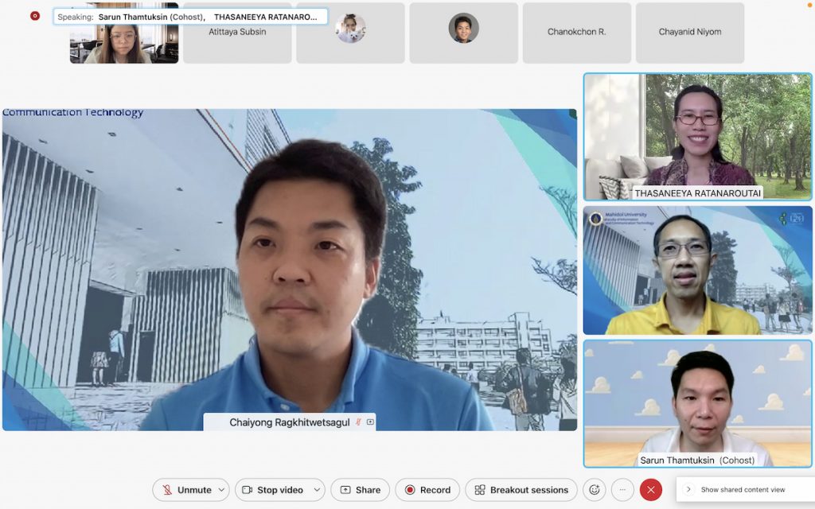This screenshot has width=815, height=509.
Task: Select the Chayanid Niyom participant tile
Action: point(689,33)
